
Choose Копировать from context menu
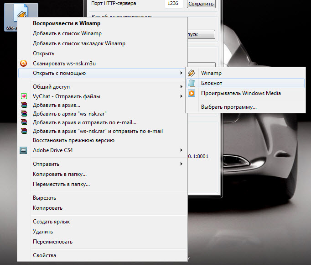(103, 208)
